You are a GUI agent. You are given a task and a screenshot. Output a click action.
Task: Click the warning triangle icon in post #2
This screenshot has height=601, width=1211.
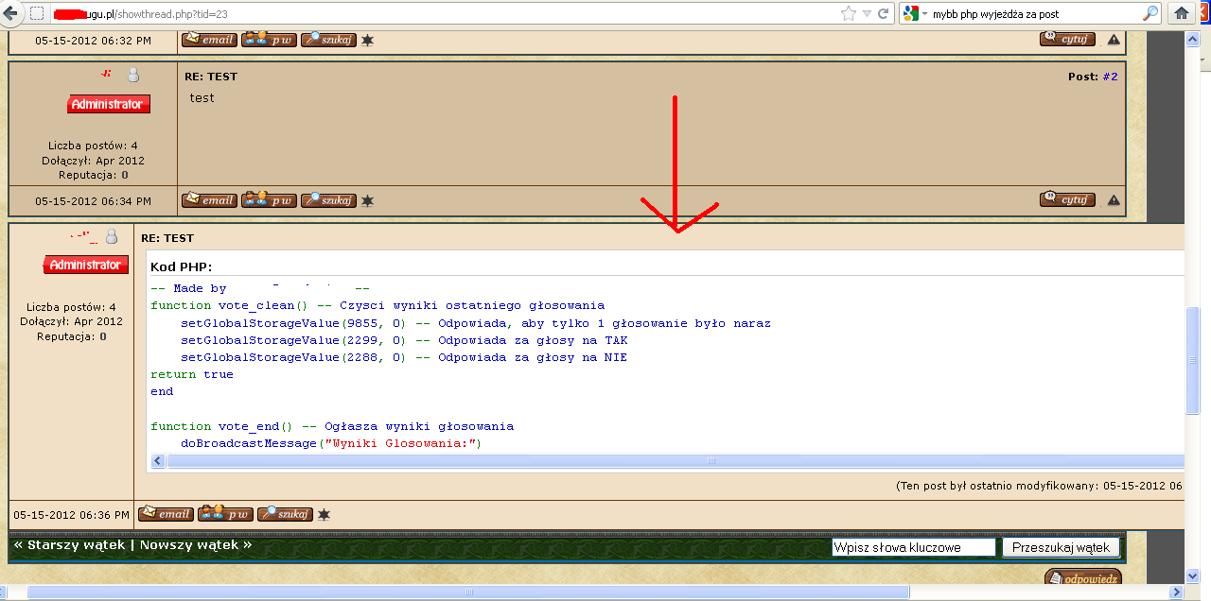1114,200
